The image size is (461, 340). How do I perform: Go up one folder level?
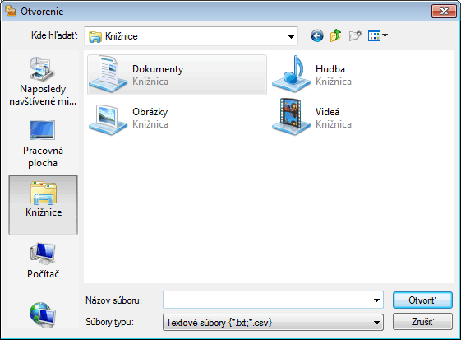[336, 36]
